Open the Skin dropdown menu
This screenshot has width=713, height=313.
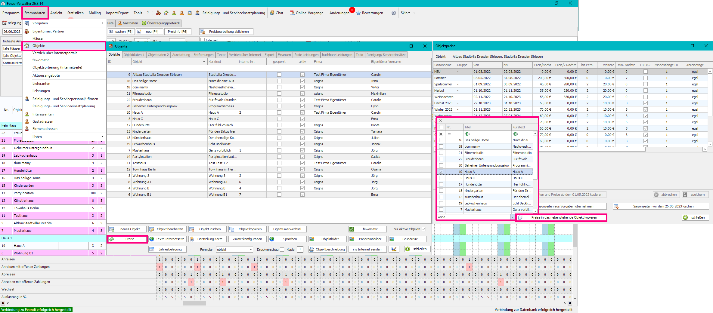tap(405, 13)
